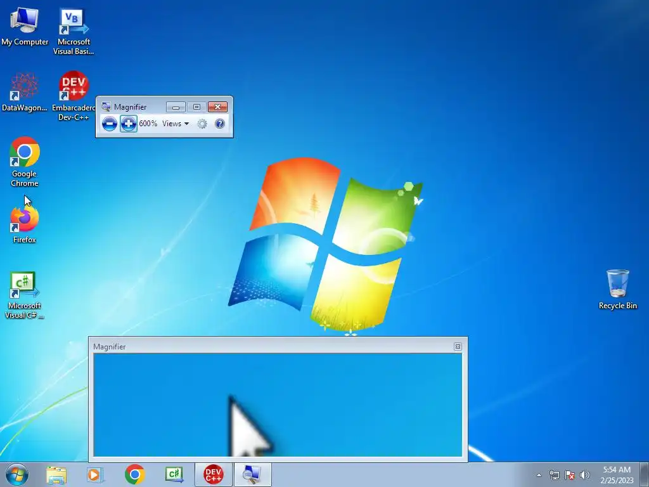The width and height of the screenshot is (649, 487).
Task: Select the Firefox desktop shortcut
Action: coord(25,225)
